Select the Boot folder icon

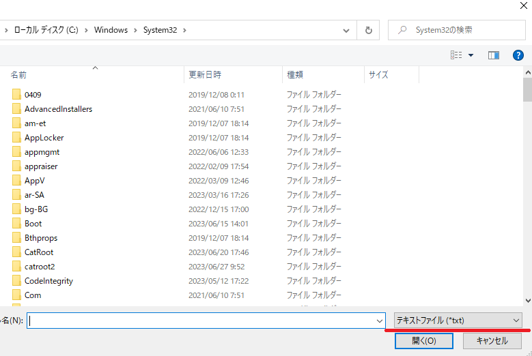click(16, 223)
